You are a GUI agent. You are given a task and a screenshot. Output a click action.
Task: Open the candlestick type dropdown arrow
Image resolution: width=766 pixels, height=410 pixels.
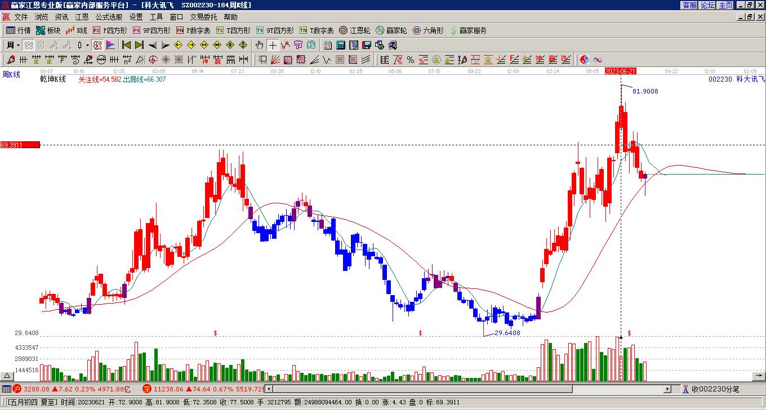87,45
